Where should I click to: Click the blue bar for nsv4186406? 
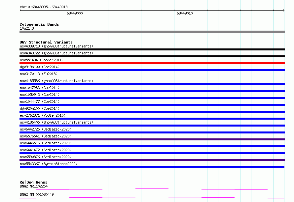pyautogui.click(x=152, y=126)
